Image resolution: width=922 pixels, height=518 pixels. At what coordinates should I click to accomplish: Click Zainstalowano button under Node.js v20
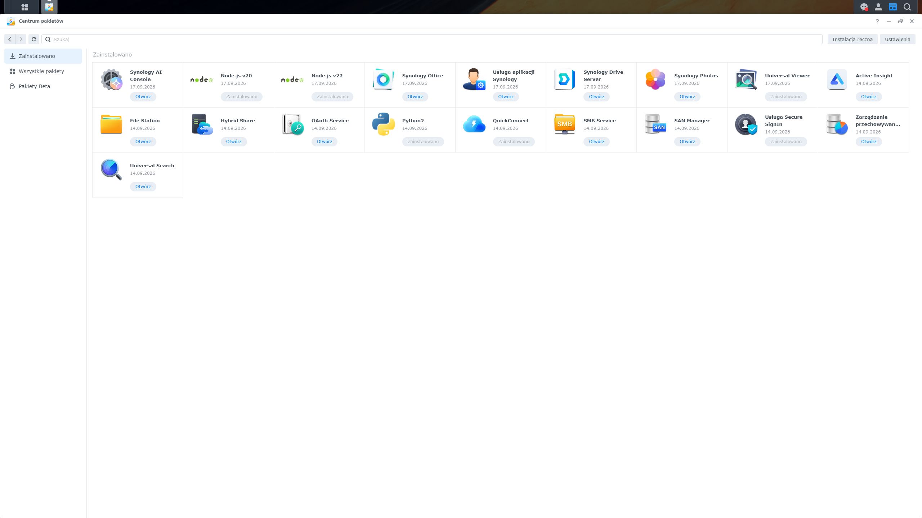tap(242, 97)
